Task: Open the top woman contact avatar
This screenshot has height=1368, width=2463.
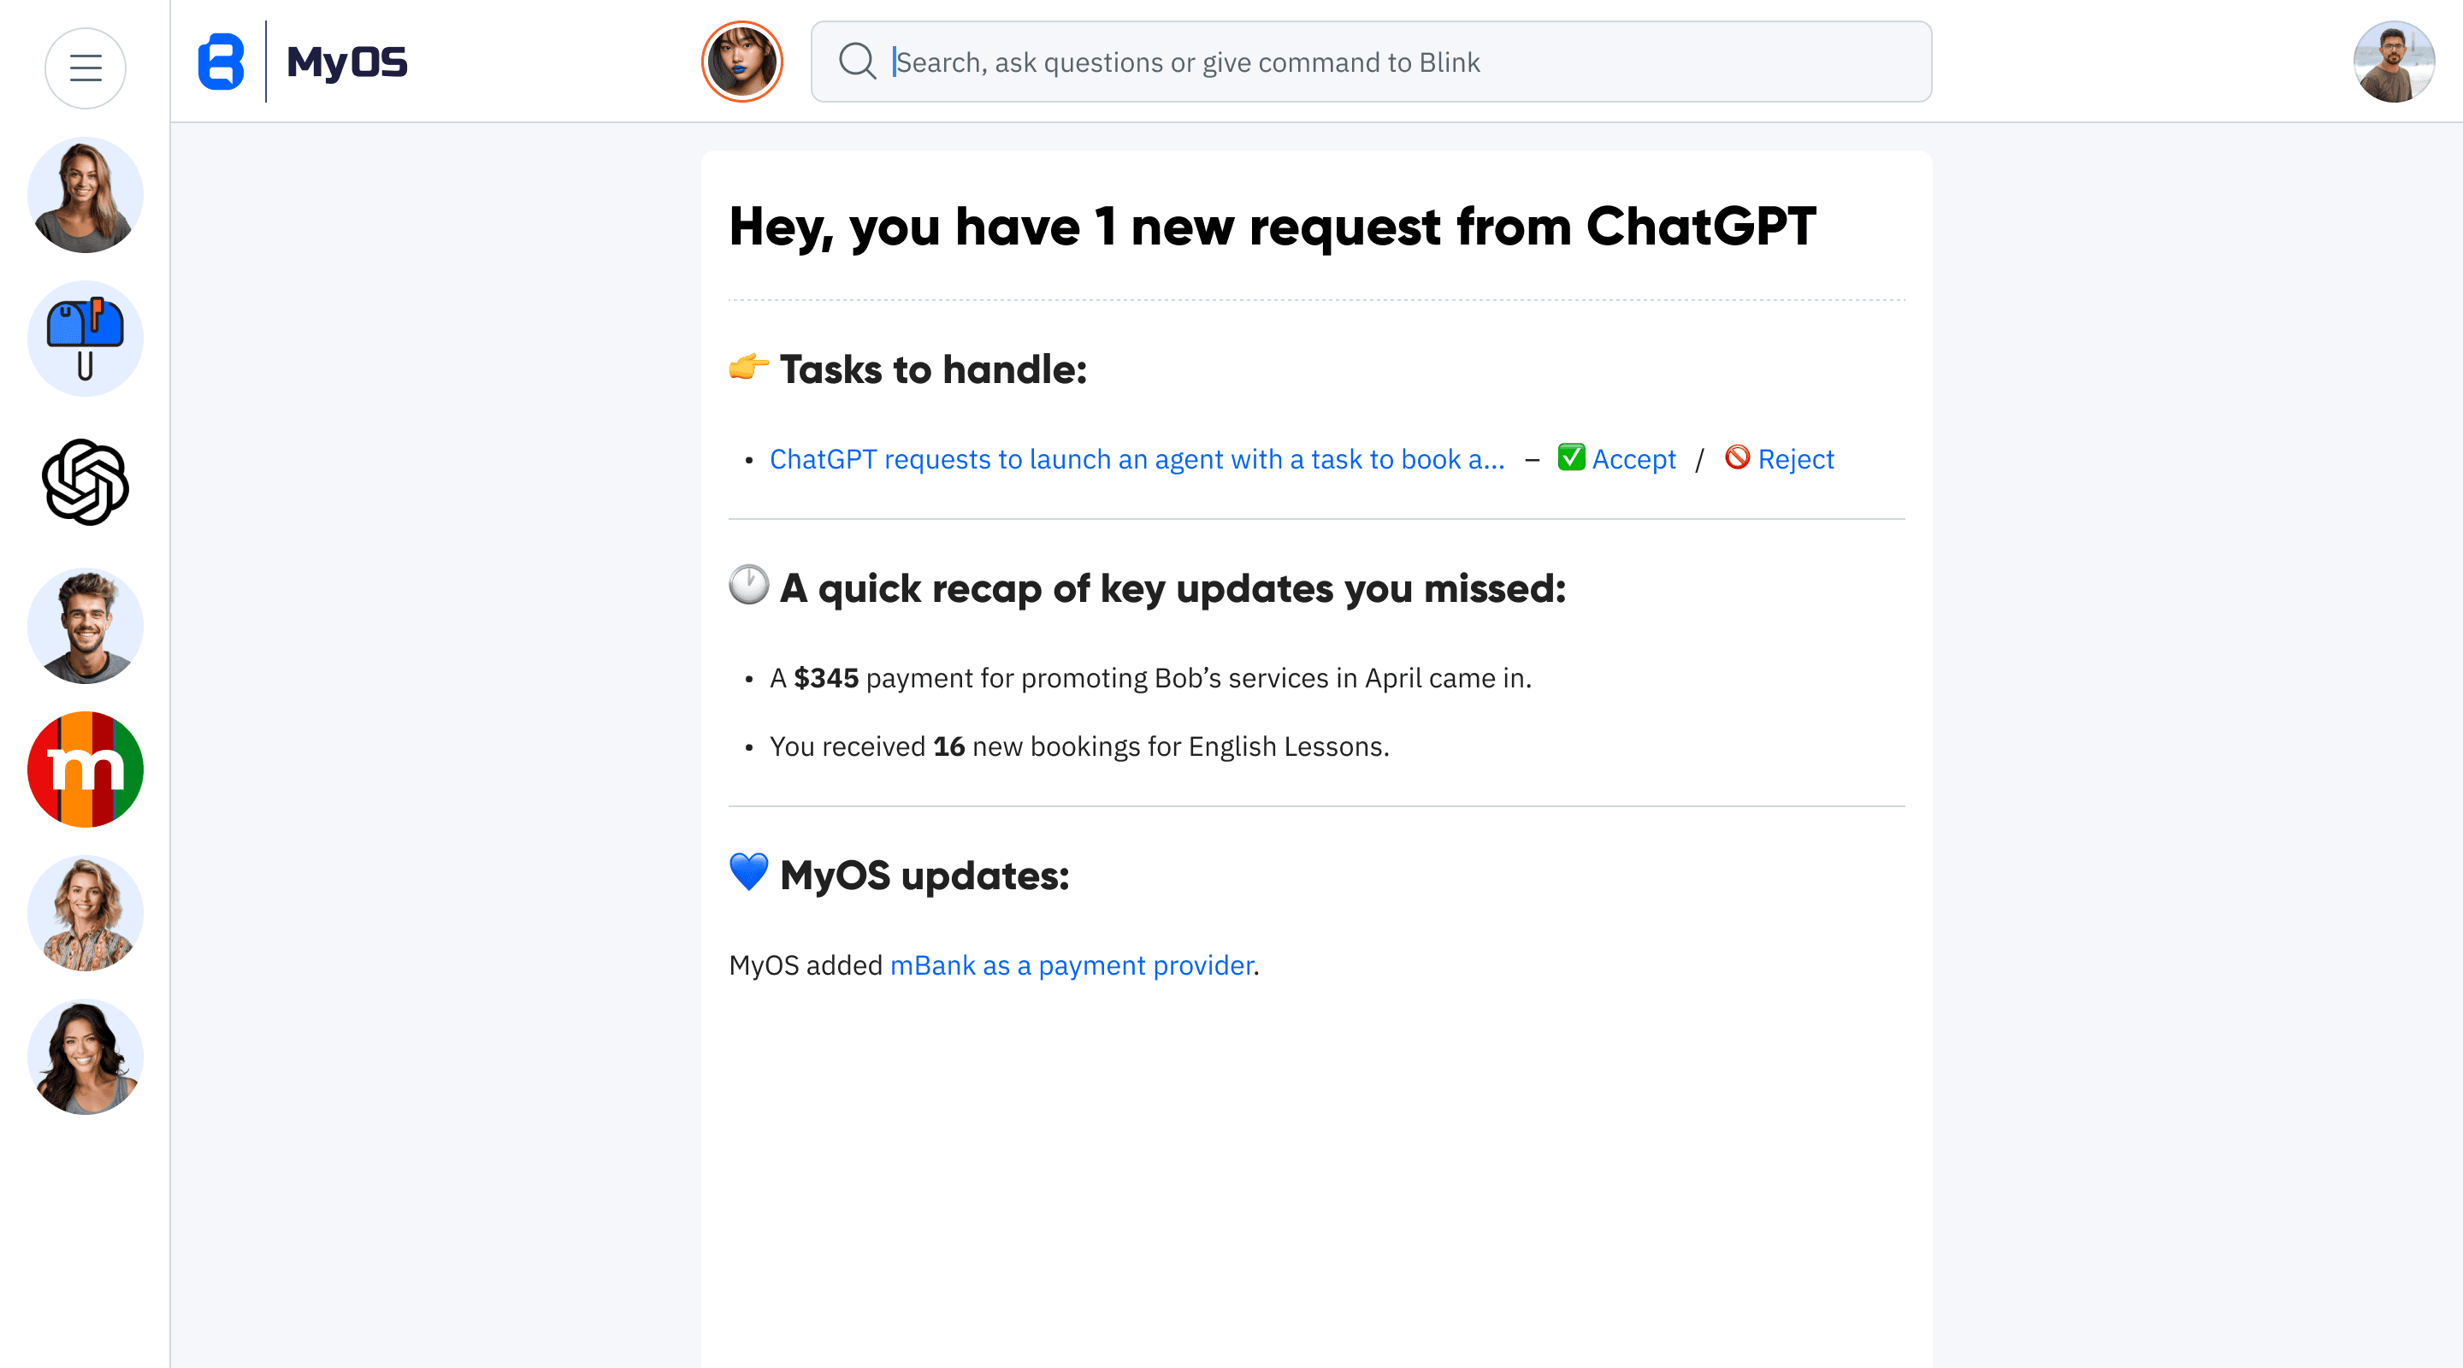Action: point(86,195)
